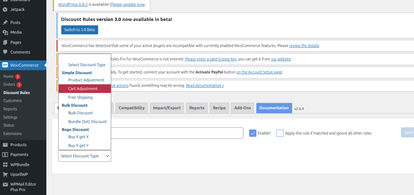Click the Comments bubble icon
Image resolution: width=414 pixels, height=195 pixels.
coord(5,52)
